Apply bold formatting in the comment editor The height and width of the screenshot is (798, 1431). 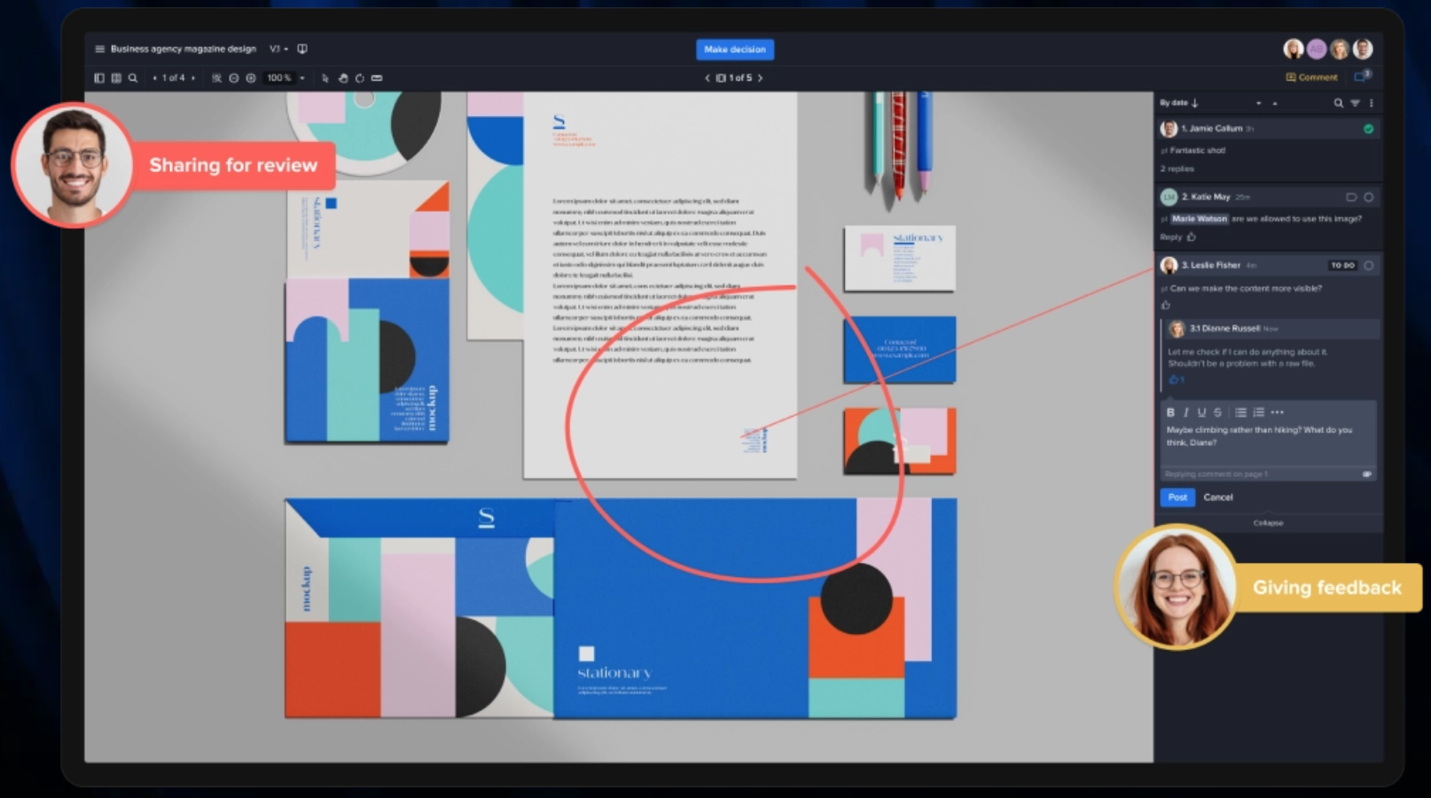pyautogui.click(x=1169, y=412)
